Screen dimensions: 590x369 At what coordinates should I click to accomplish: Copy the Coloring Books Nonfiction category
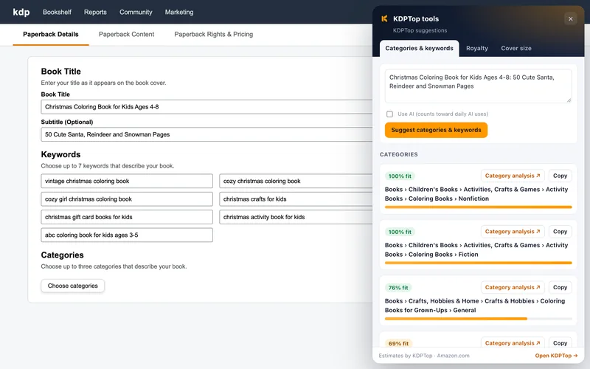[x=560, y=176]
